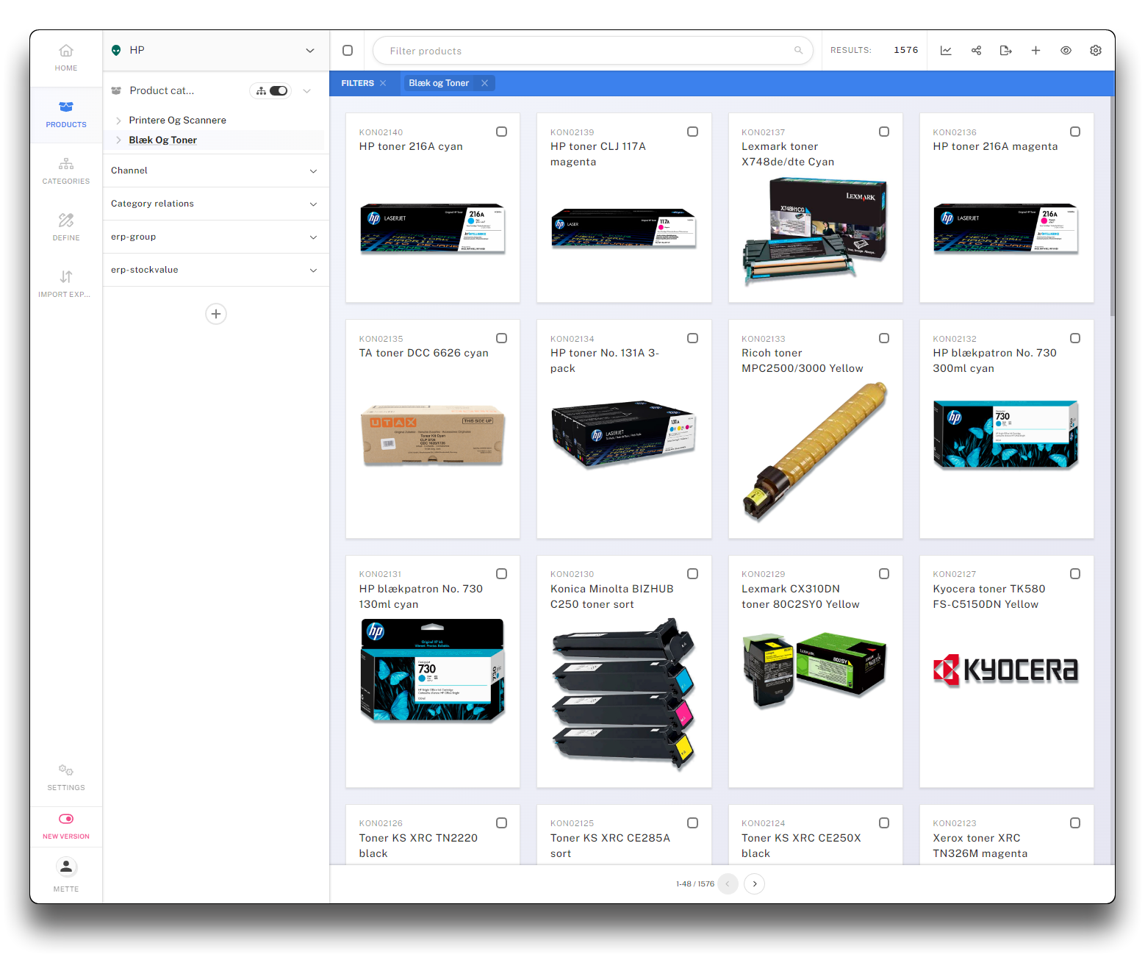Toggle the view eye icon in toolbar
The height and width of the screenshot is (957, 1145).
1066,51
